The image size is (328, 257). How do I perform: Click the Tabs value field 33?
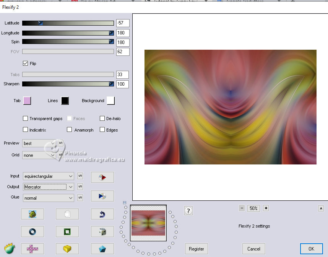pos(122,75)
